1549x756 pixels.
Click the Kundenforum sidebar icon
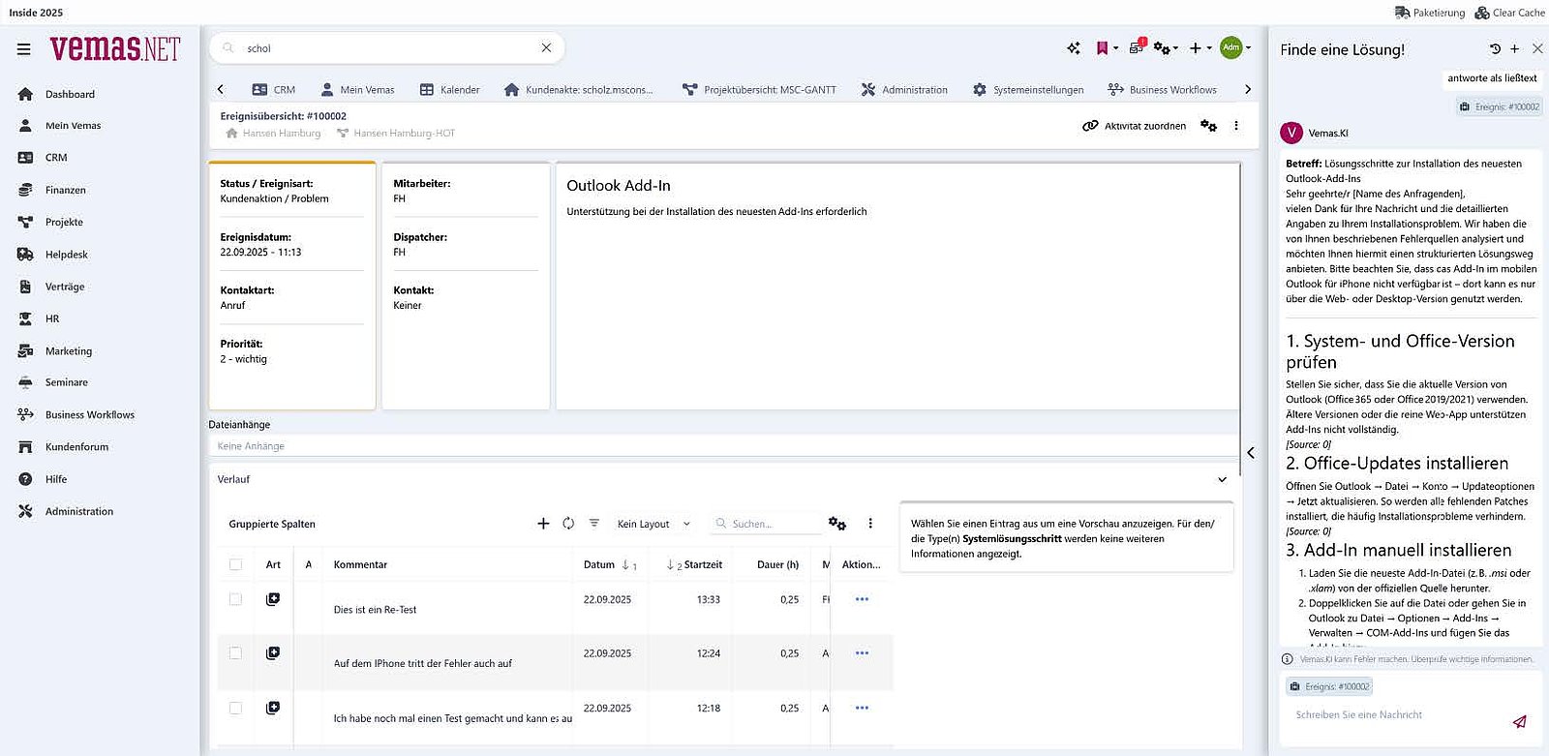click(x=26, y=447)
